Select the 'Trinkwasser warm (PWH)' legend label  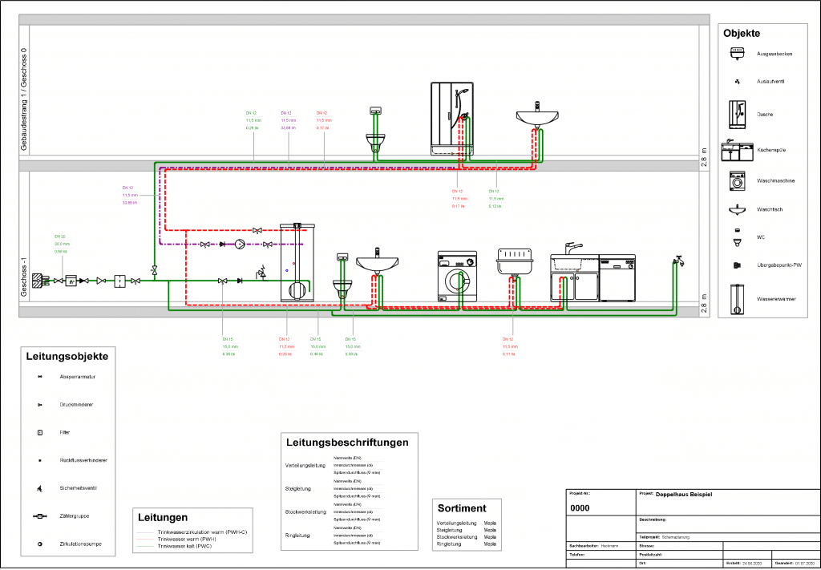[x=187, y=539]
